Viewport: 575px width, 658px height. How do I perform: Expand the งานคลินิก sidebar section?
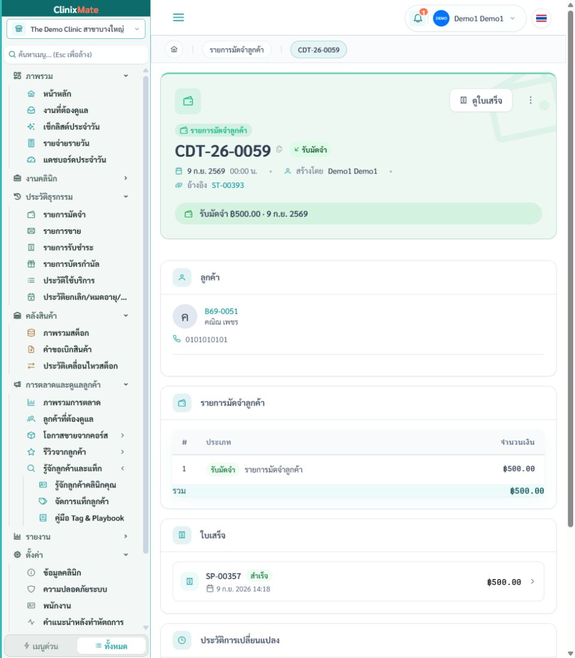[x=71, y=178]
